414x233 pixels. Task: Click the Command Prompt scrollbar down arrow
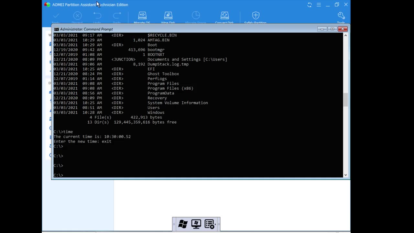coord(345,175)
